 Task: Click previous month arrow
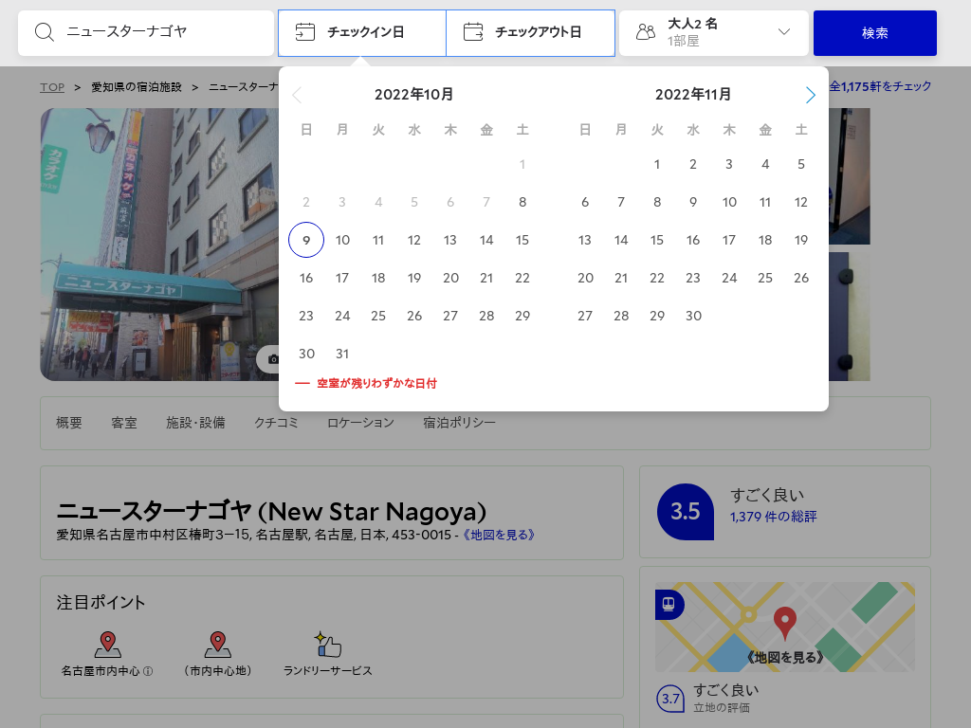(x=297, y=95)
